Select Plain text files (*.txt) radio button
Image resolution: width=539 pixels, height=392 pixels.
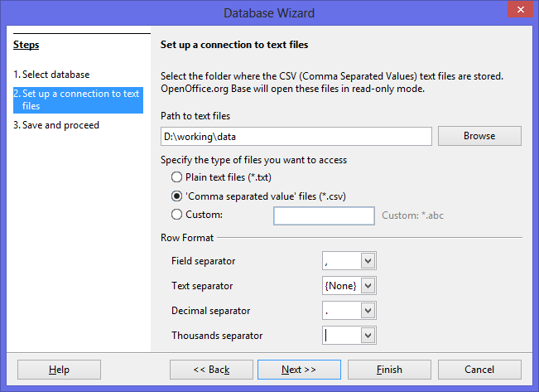point(176,177)
